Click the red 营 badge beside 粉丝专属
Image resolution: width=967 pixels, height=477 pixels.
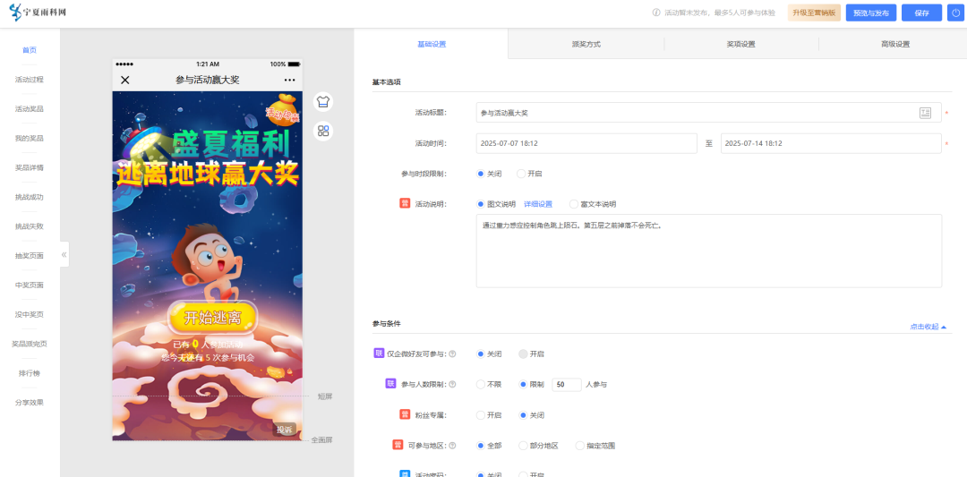pyautogui.click(x=406, y=414)
